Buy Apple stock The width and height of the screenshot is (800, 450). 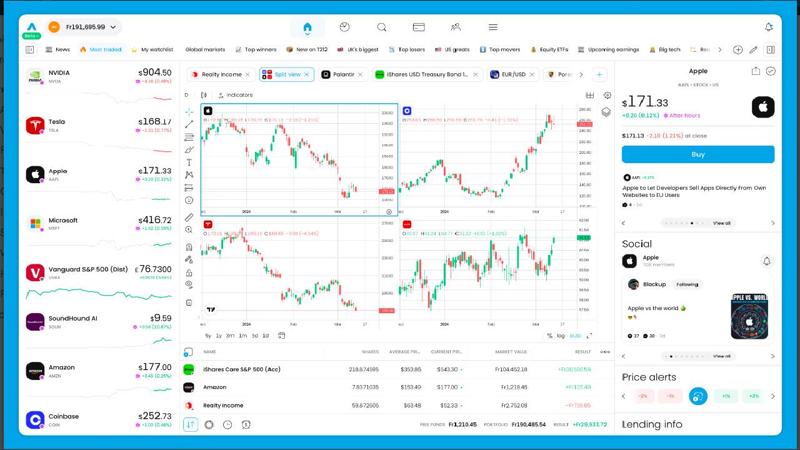[698, 154]
